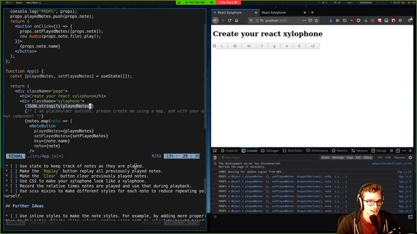
Task: Switch to the first React Xylophone tab
Action: (x=235, y=12)
